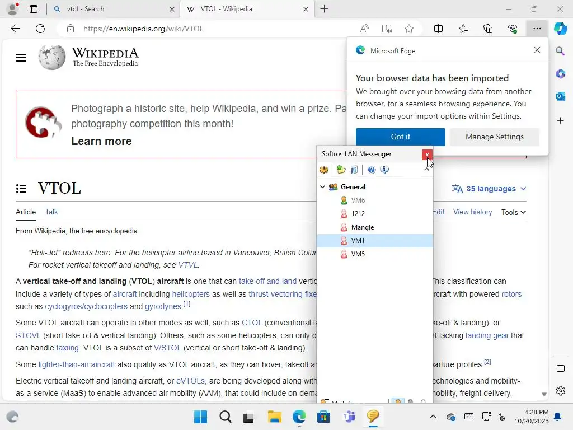This screenshot has width=573, height=430.
Task: Go back to previous page
Action: coord(15,29)
